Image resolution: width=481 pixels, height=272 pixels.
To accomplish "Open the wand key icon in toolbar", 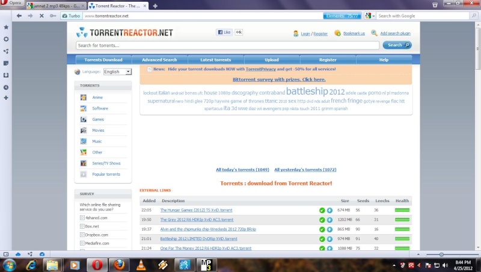I will 53,16.
